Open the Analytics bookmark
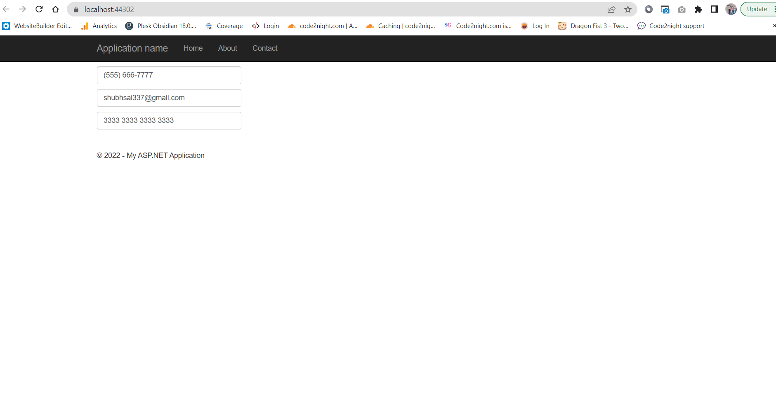 pyautogui.click(x=99, y=26)
